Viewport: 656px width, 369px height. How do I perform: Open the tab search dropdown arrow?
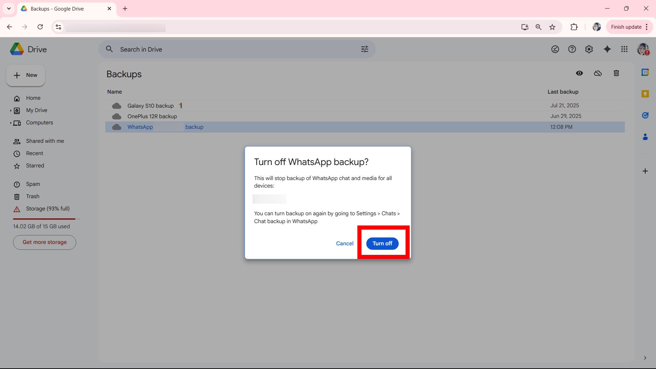(x=9, y=9)
